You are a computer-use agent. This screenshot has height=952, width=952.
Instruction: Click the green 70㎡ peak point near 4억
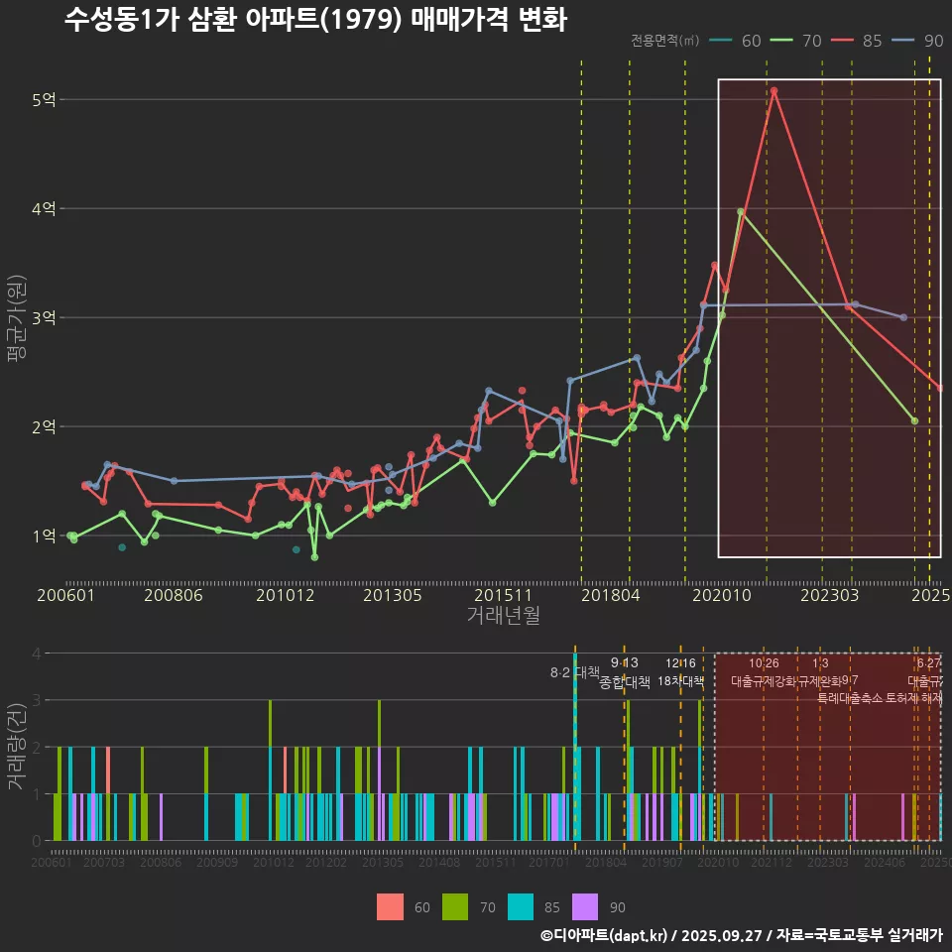741,211
